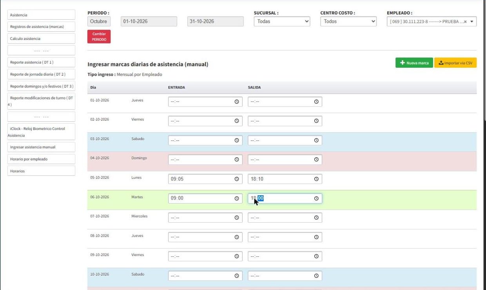486x290 pixels.
Task: Select Ingresar asistencia manual in sidebar
Action: pos(41,147)
